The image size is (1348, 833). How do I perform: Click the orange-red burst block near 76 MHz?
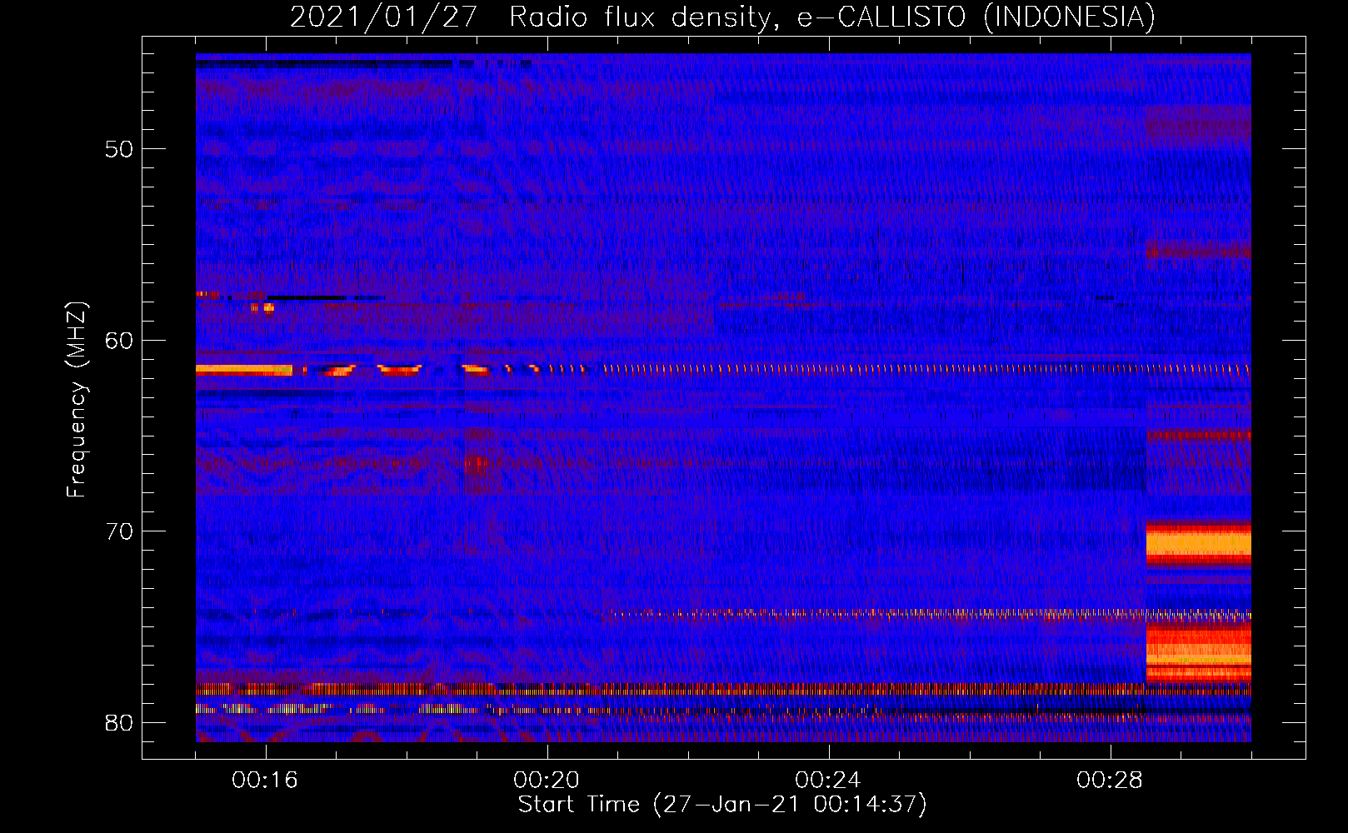[1199, 651]
